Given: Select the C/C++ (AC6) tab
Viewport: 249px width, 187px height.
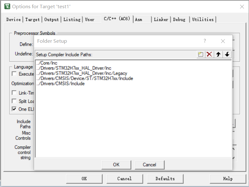Looking at the screenshot, I should pos(117,19).
